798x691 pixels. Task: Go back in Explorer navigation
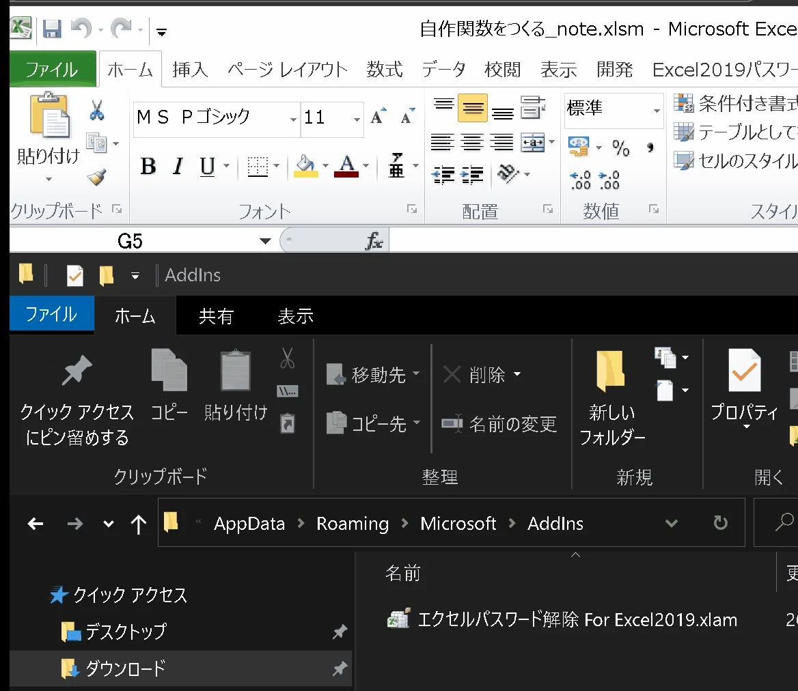35,523
